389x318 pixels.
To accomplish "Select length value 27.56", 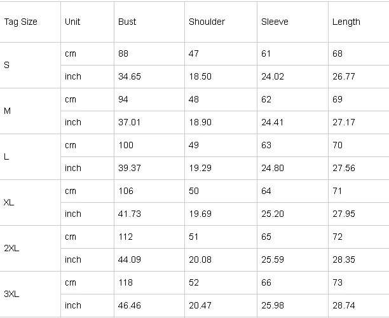I will [x=344, y=168].
